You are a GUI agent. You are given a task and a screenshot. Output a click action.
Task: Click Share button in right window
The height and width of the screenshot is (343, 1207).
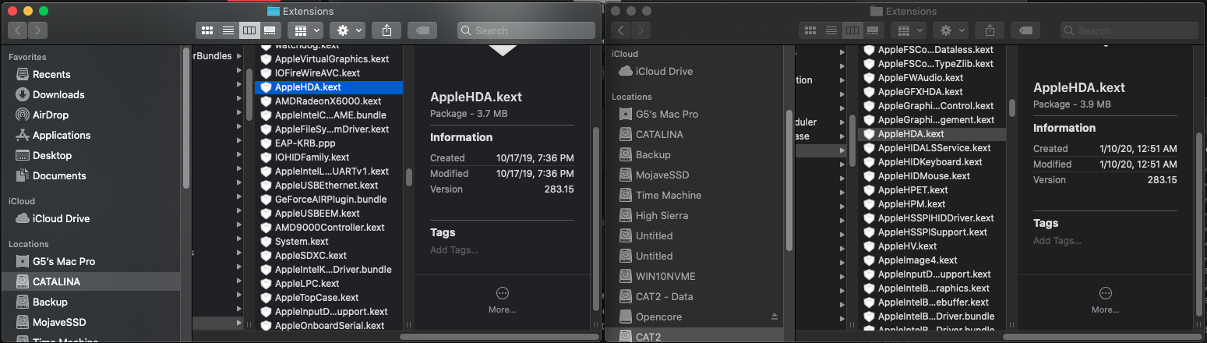[x=990, y=30]
